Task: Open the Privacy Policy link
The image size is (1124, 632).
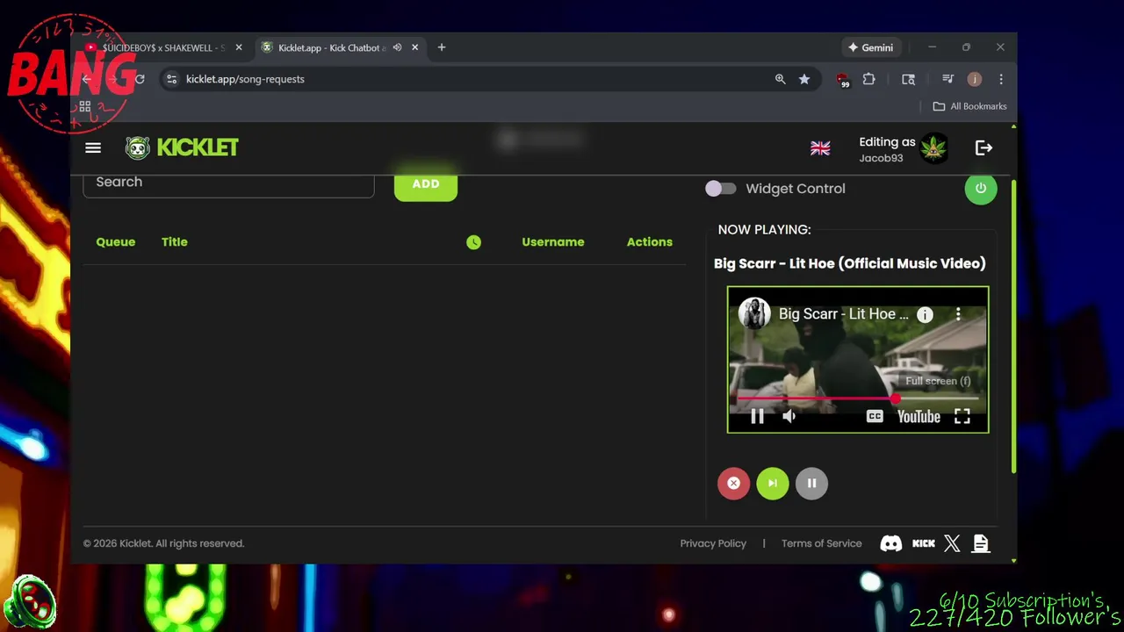Action: point(713,543)
